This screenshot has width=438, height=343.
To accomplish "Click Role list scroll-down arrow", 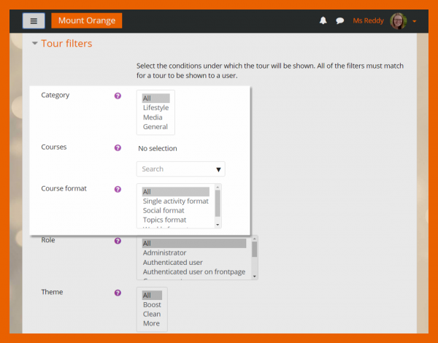I will tap(254, 277).
